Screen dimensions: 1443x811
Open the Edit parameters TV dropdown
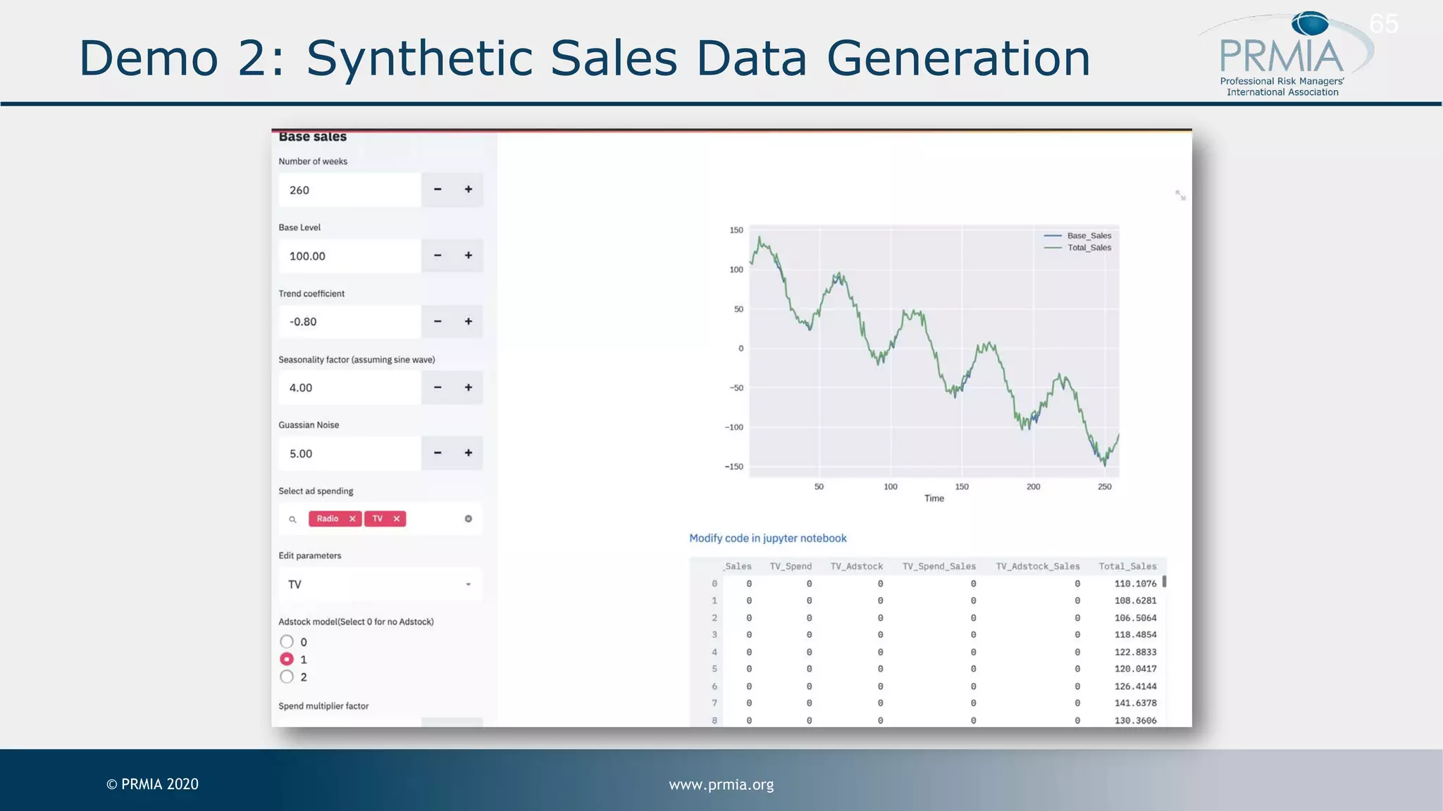click(x=380, y=584)
